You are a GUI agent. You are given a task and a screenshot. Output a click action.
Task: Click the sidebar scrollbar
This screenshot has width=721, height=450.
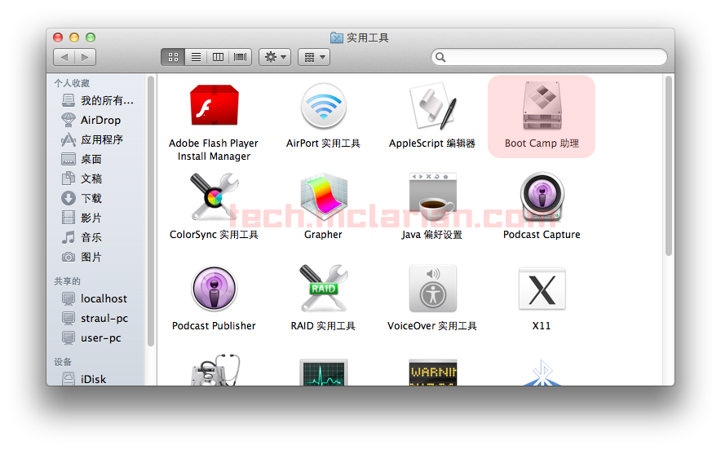(x=150, y=211)
